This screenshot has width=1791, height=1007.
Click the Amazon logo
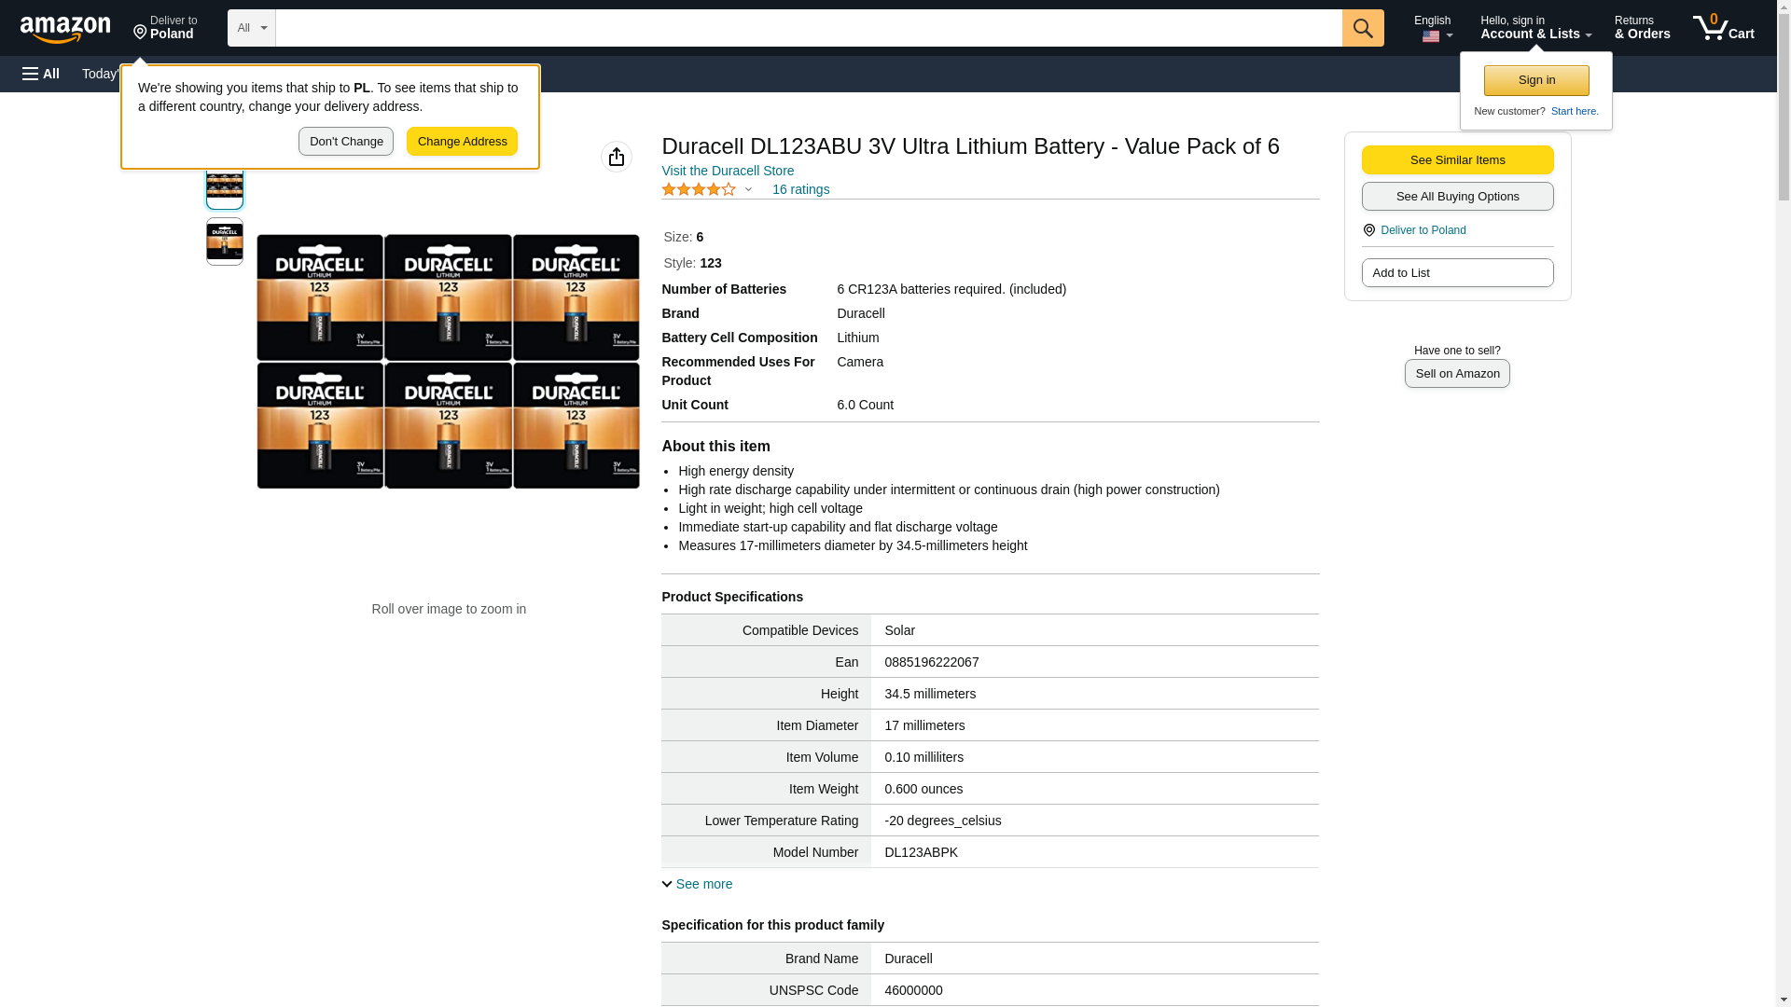coord(65,29)
